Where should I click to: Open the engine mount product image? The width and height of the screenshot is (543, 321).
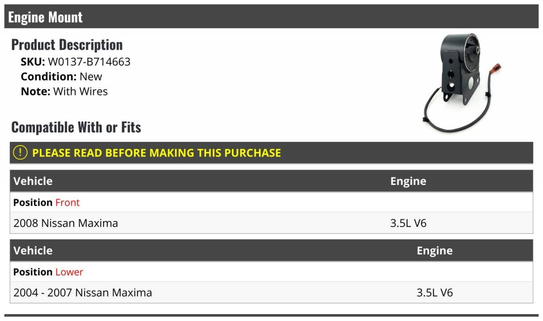coord(463,83)
